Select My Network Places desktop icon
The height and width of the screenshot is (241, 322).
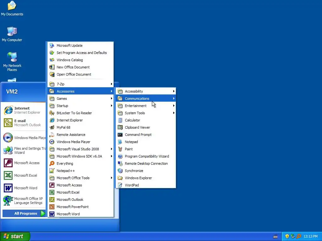click(12, 62)
